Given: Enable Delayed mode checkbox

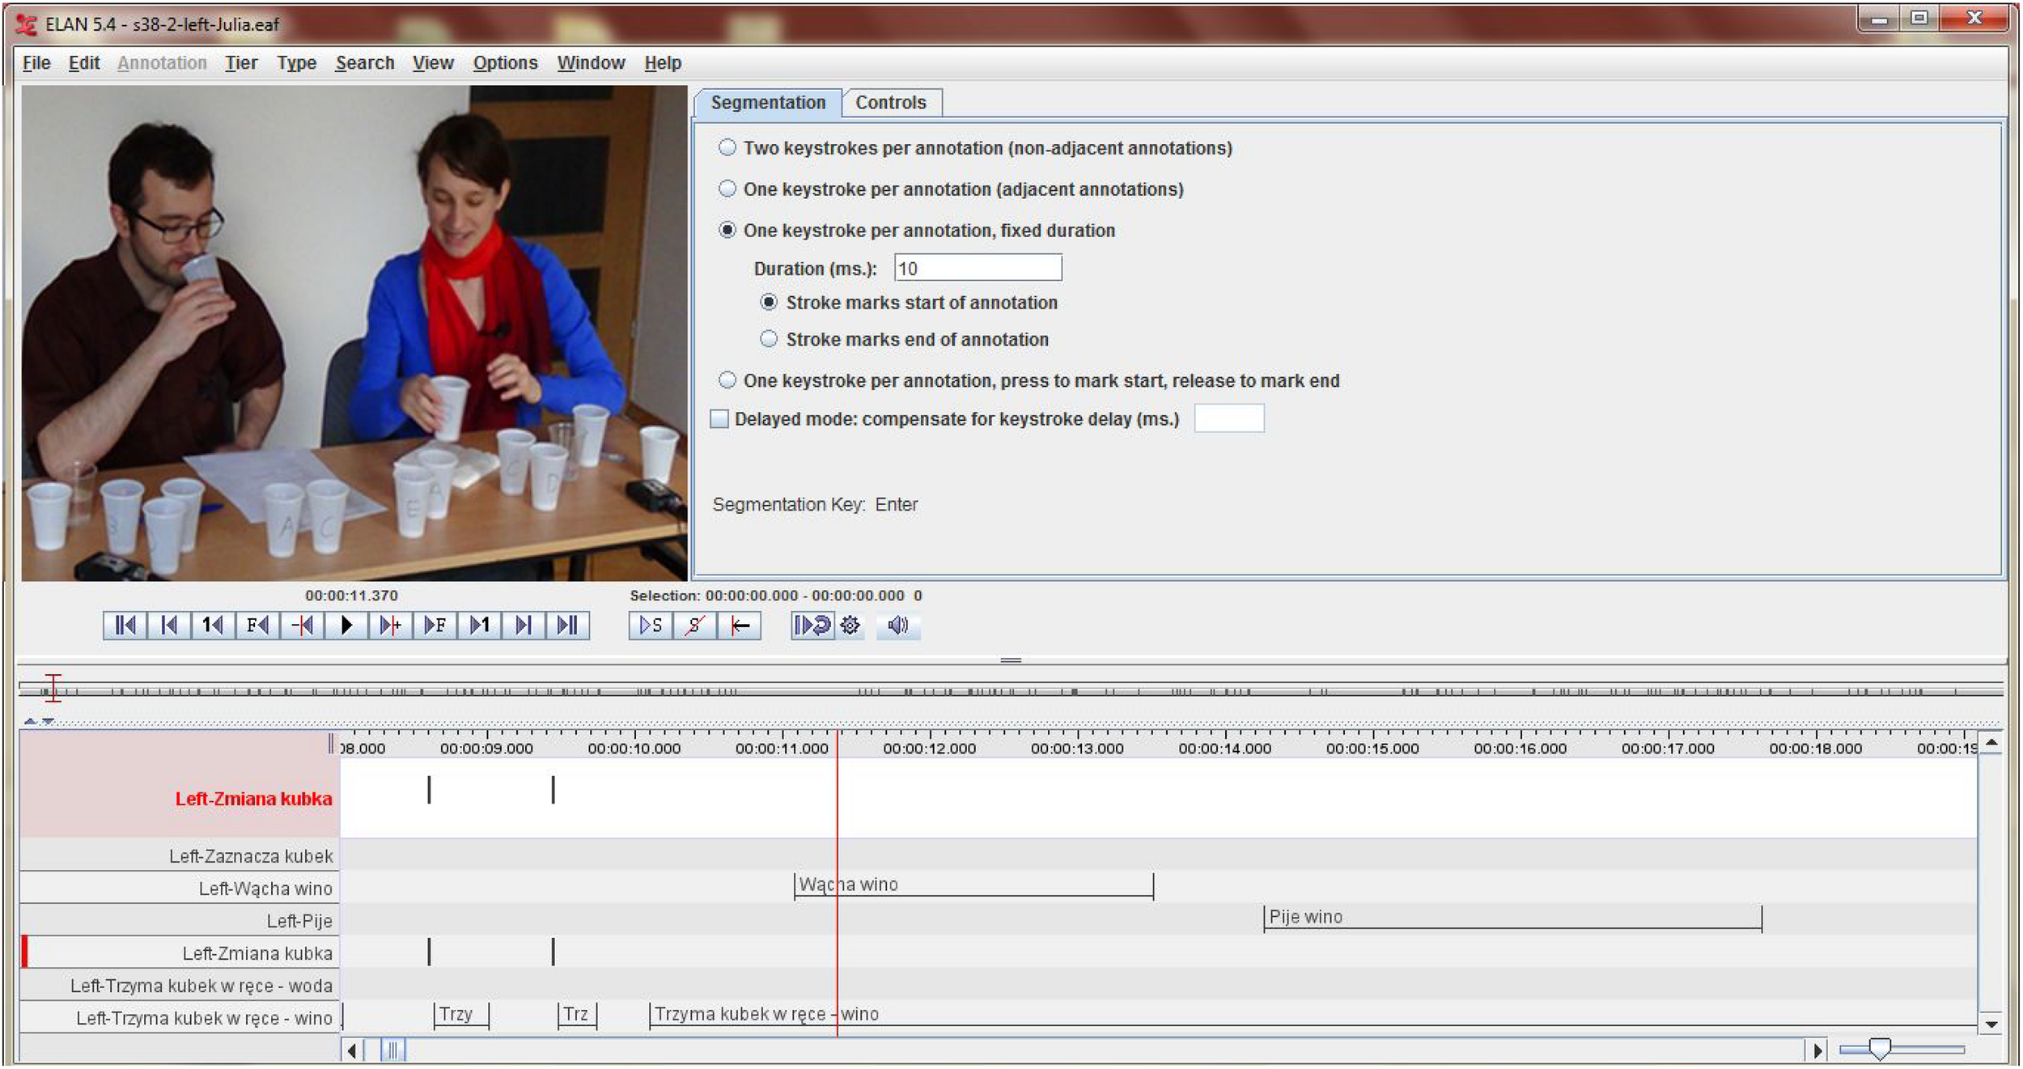Looking at the screenshot, I should (719, 419).
